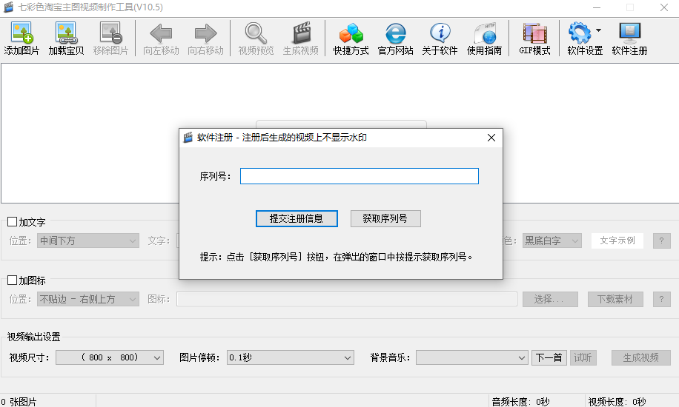Click the 图标 path input field

point(347,299)
